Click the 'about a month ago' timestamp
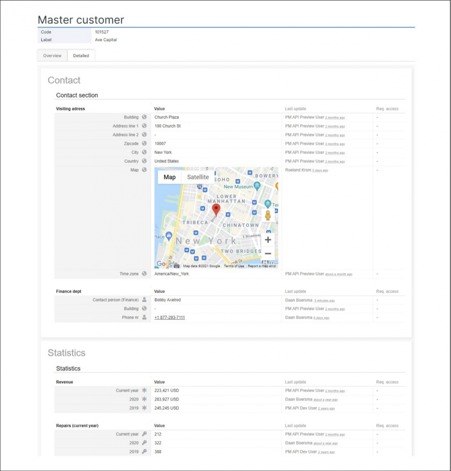The width and height of the screenshot is (451, 471). (x=339, y=274)
